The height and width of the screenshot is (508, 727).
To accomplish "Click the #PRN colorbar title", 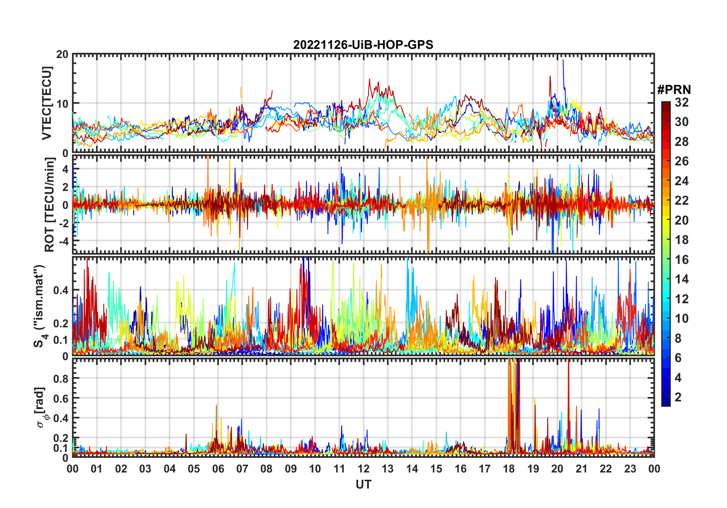I will tap(674, 90).
